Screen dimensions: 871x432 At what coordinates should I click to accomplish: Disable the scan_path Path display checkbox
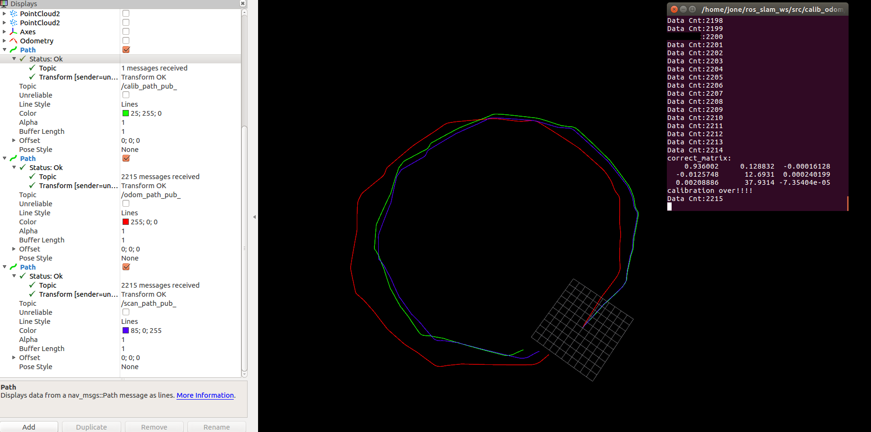126,267
